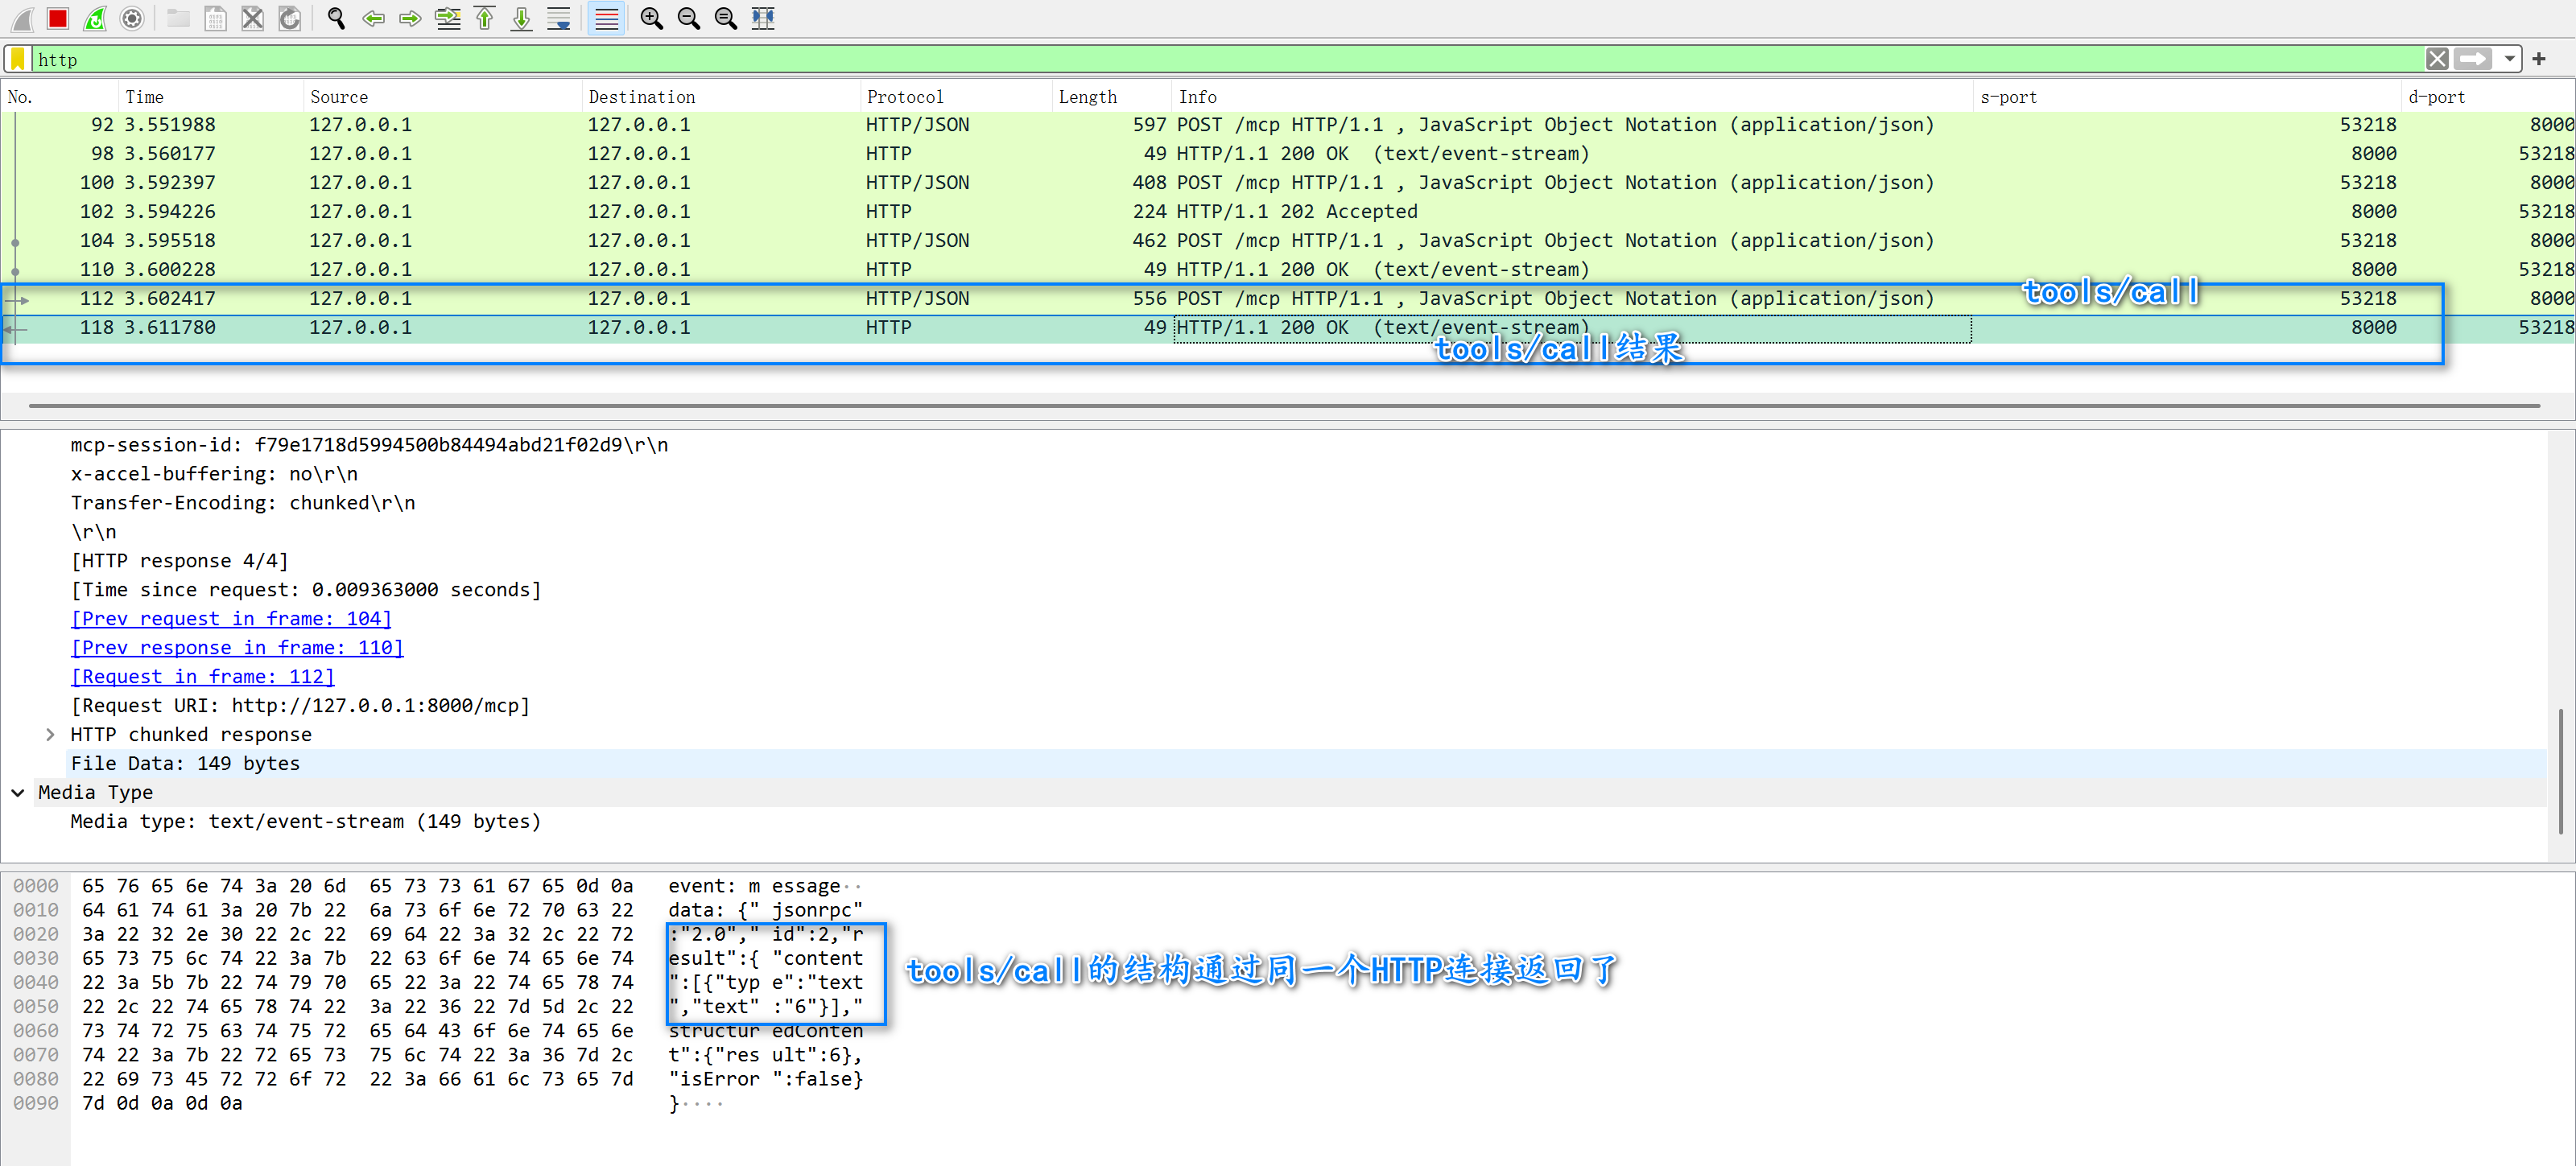Image resolution: width=2576 pixels, height=1166 pixels.
Task: Zoom in the main window text
Action: [652, 18]
